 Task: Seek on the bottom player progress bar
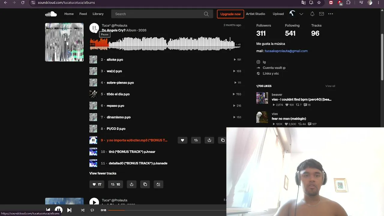pos(166,210)
